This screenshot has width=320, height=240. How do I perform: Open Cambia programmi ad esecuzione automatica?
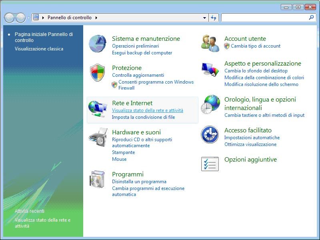tap(148, 191)
